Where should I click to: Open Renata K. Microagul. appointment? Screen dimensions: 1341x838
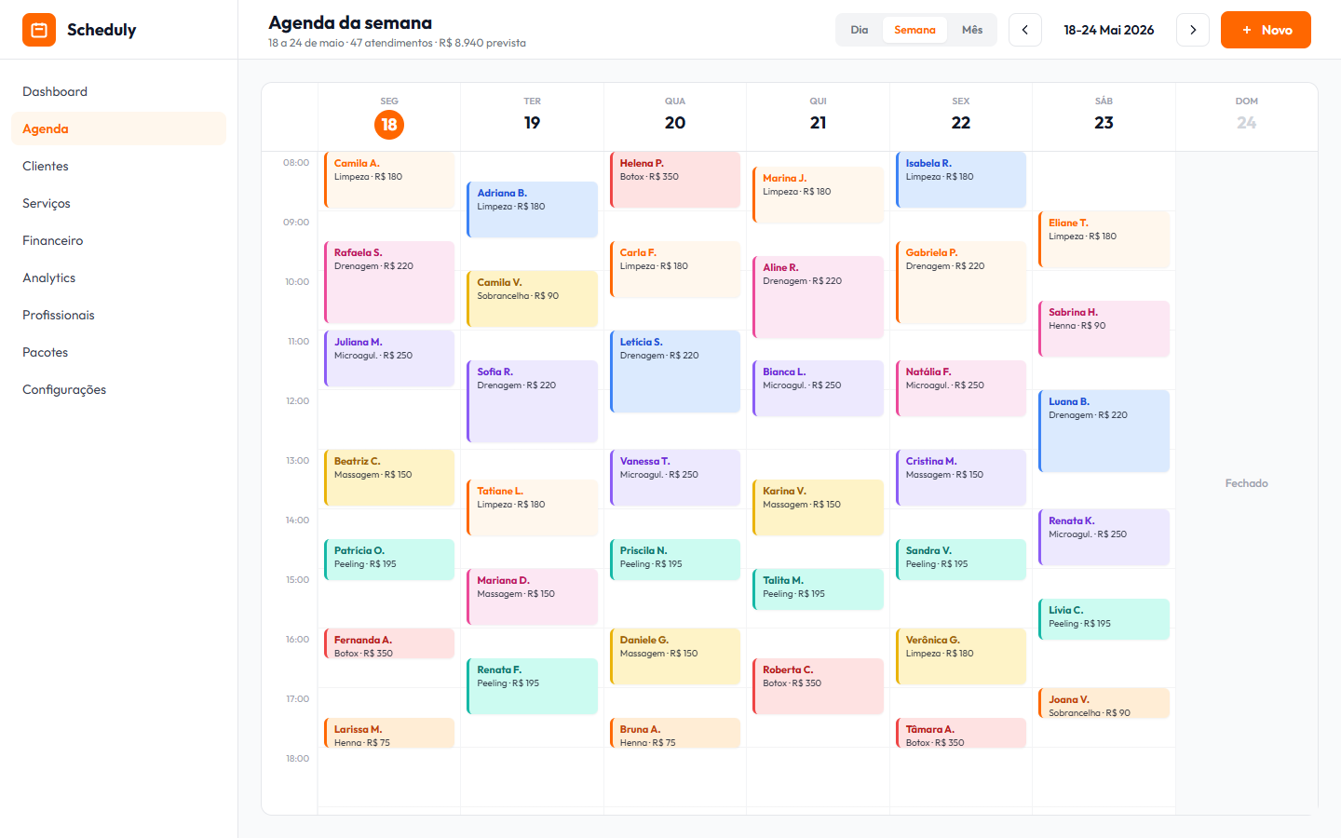click(x=1104, y=537)
